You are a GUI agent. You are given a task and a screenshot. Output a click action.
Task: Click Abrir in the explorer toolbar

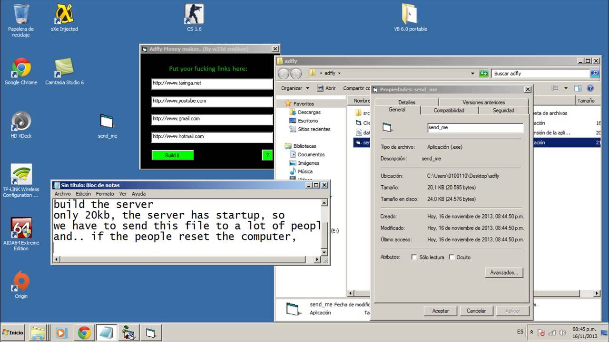pyautogui.click(x=326, y=88)
